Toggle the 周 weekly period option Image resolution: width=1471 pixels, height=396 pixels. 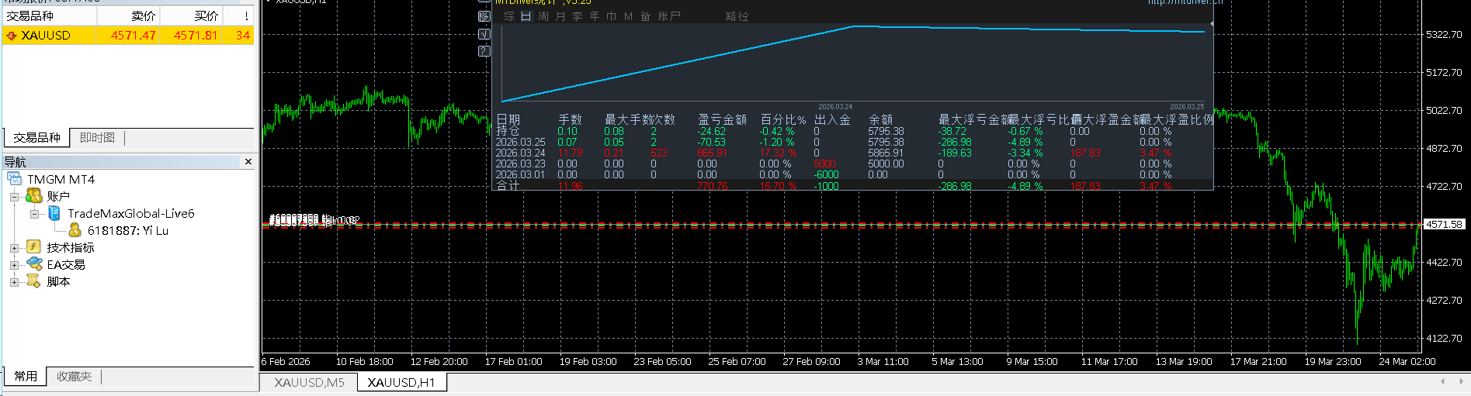543,16
